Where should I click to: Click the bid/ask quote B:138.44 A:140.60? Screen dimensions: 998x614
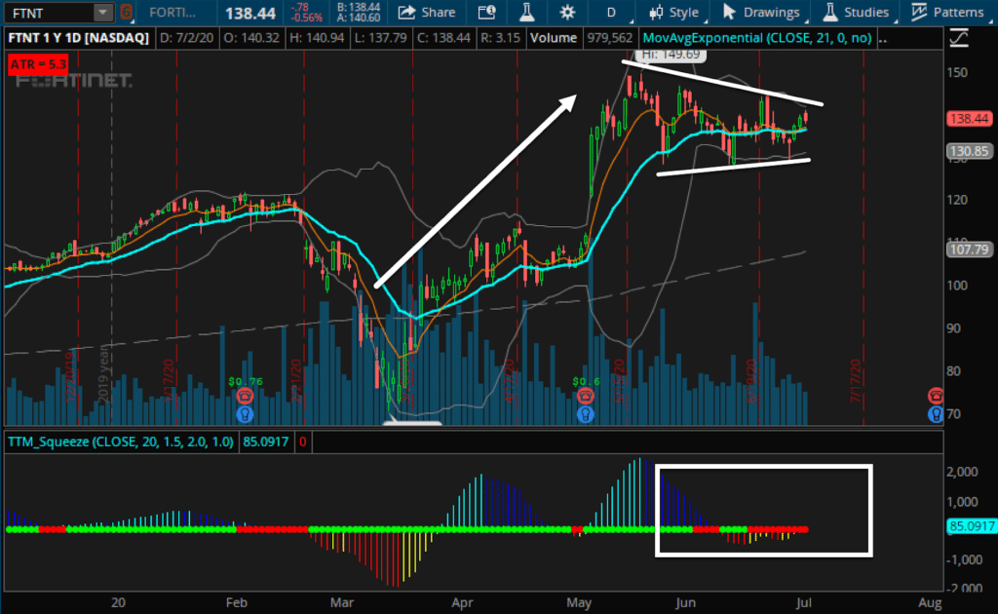click(x=359, y=12)
